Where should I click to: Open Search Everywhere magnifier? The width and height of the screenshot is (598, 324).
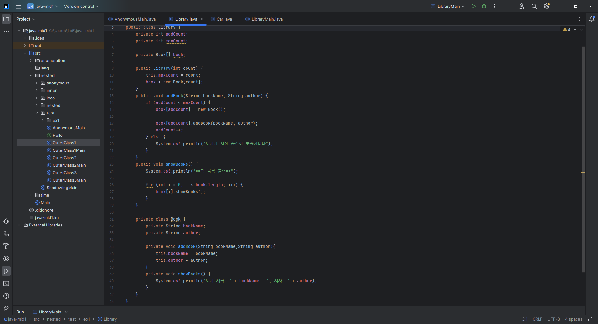pyautogui.click(x=534, y=6)
